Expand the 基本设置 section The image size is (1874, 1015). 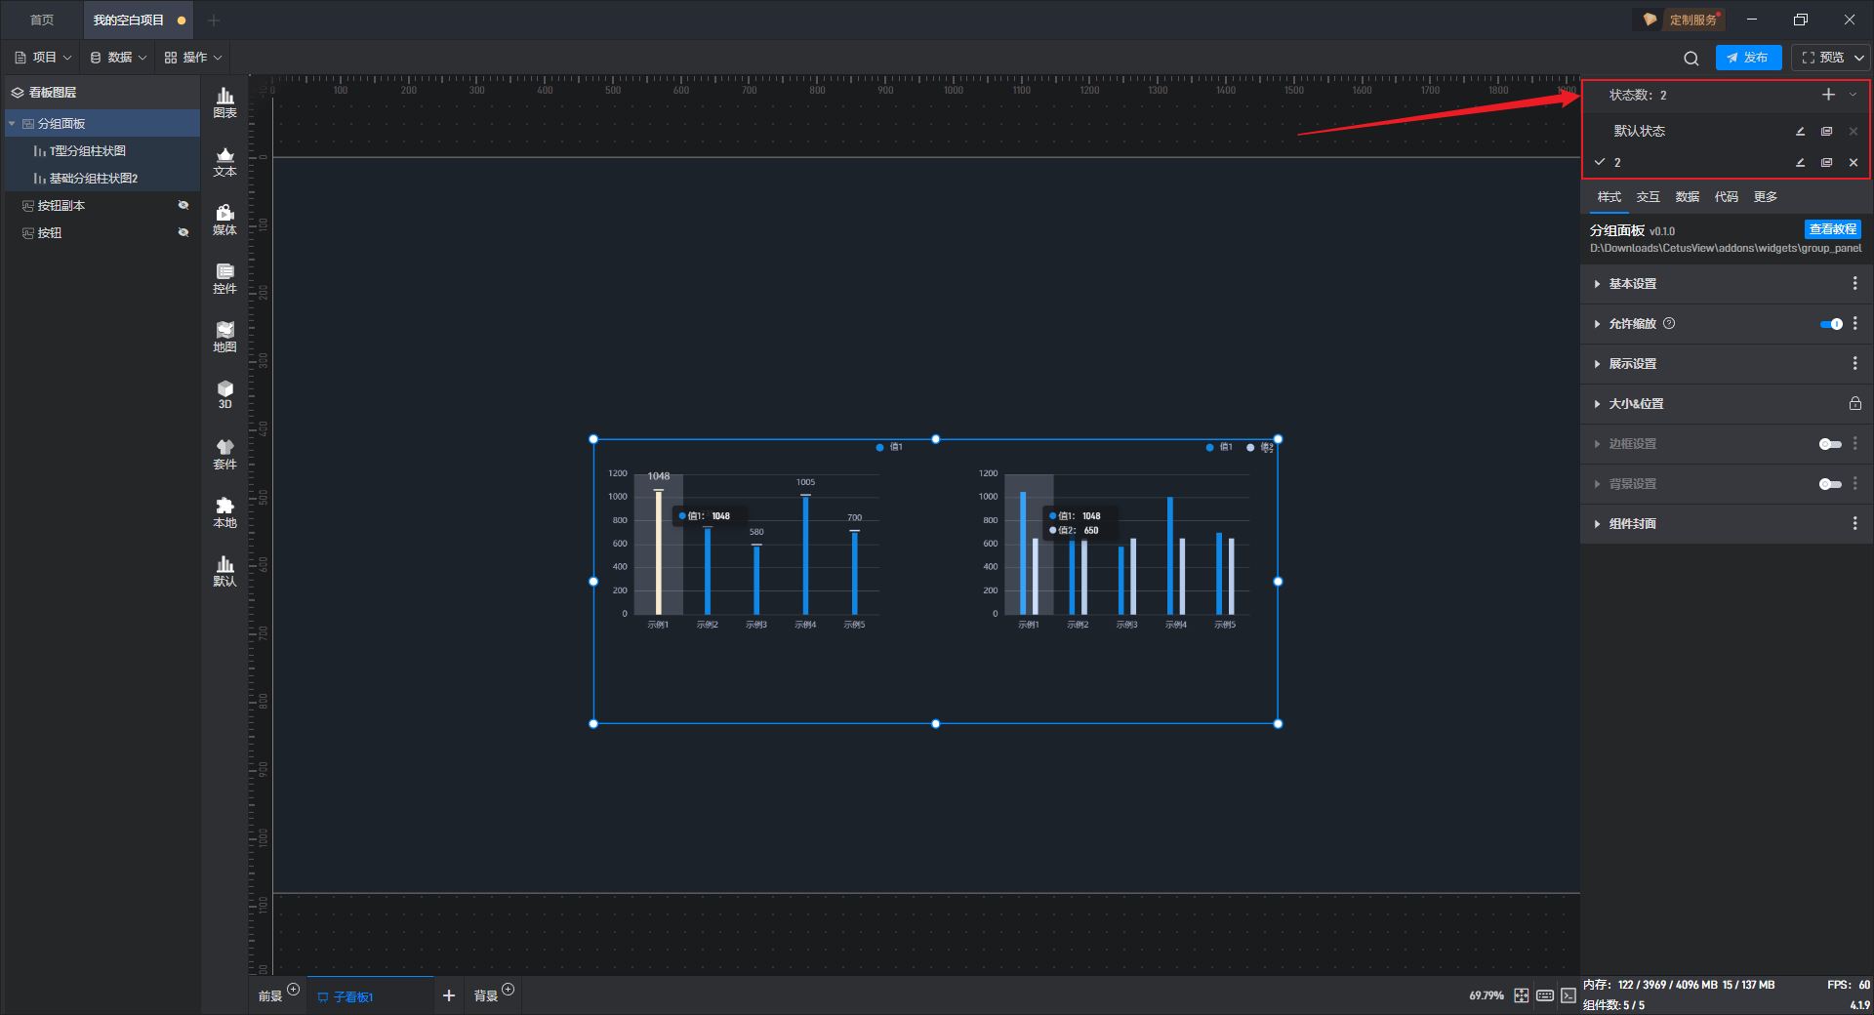[x=1597, y=284]
